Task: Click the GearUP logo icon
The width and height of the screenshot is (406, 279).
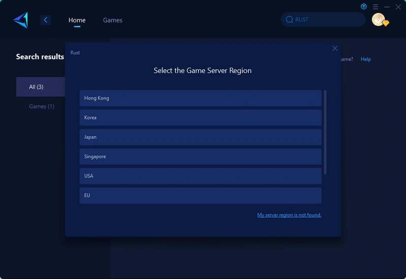Action: pyautogui.click(x=21, y=20)
